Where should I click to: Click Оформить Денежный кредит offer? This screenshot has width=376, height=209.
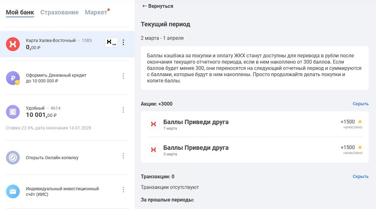click(x=56, y=78)
